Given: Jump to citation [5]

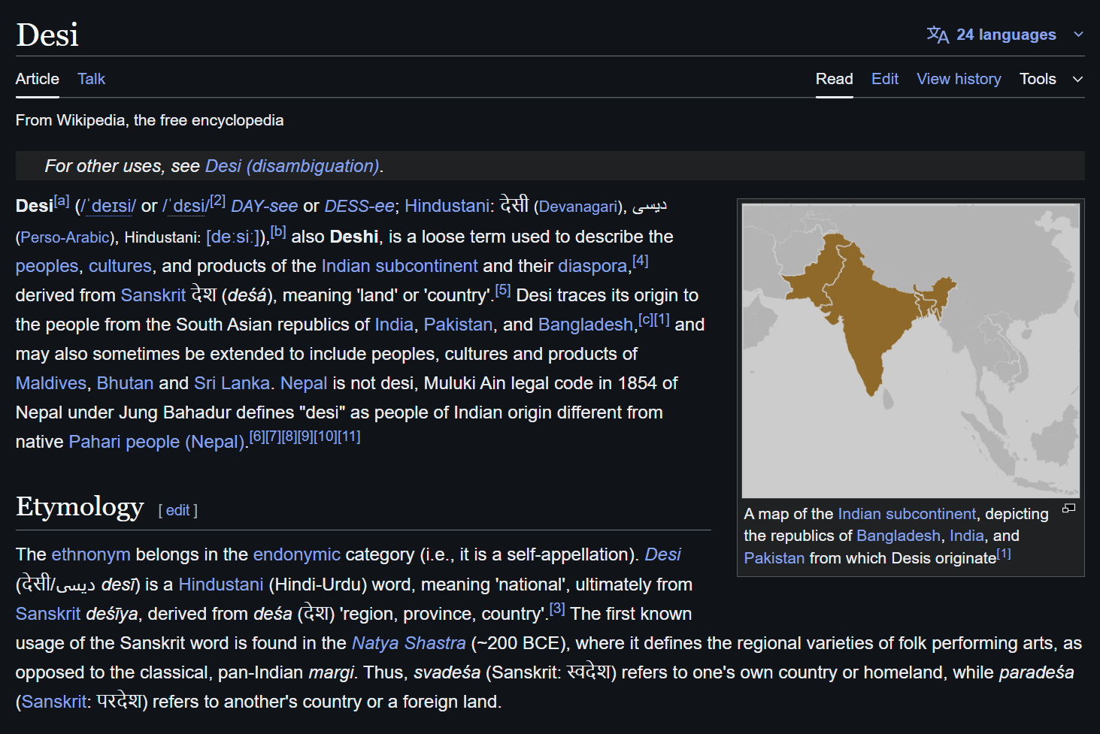Looking at the screenshot, I should 503,290.
